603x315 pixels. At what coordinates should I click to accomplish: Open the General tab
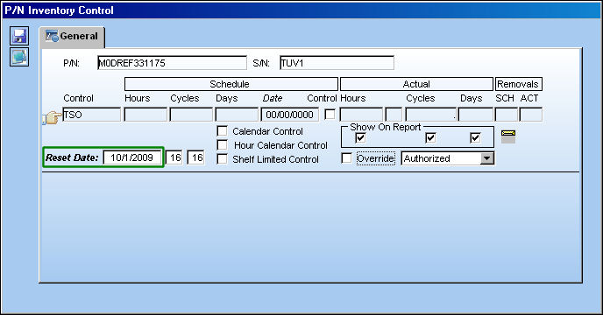72,37
